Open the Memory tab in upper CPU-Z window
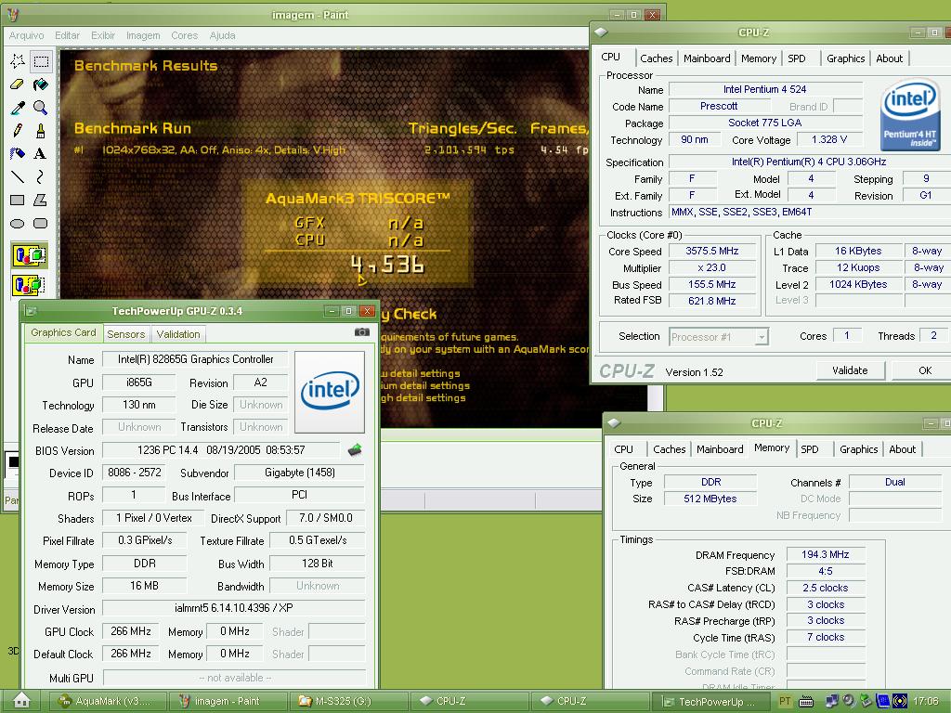This screenshot has height=713, width=951. 758,58
